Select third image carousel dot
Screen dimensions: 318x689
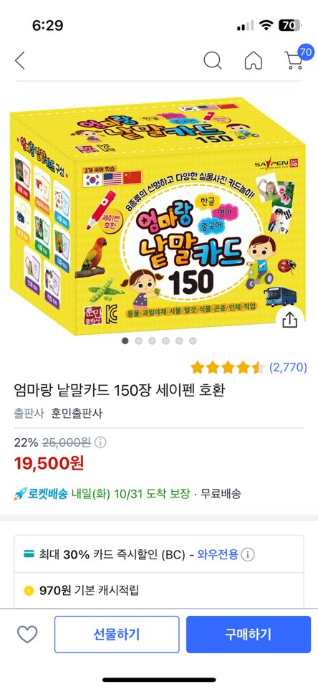152,341
